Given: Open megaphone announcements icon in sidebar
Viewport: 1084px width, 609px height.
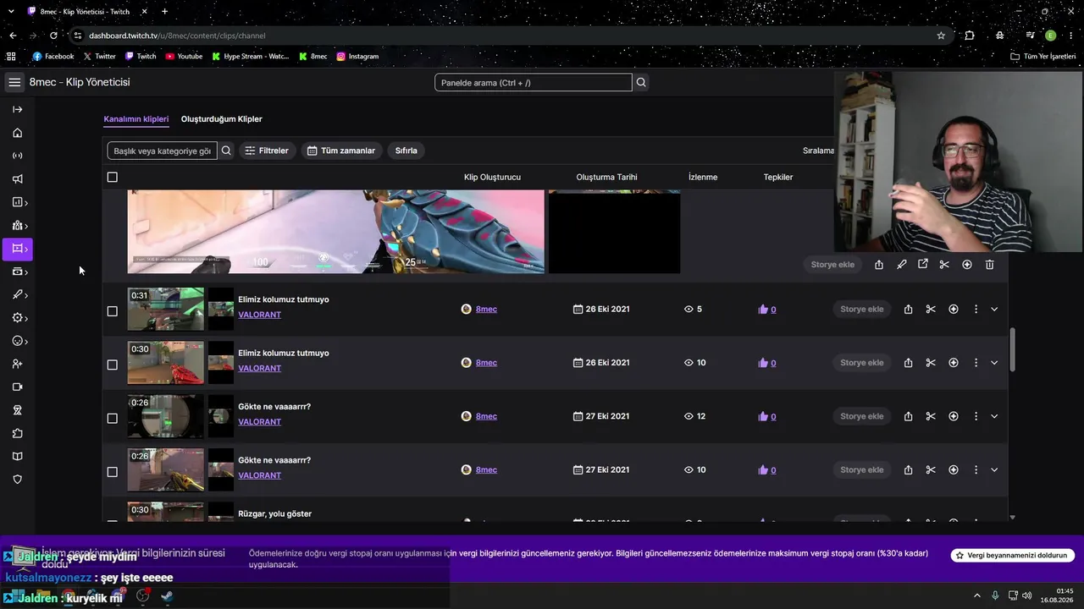Looking at the screenshot, I should coord(17,179).
